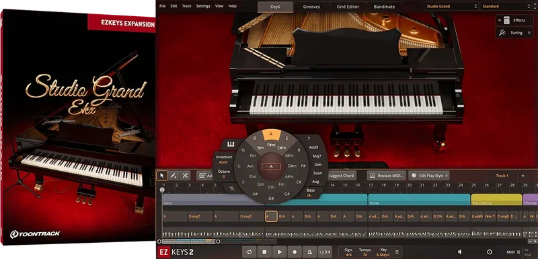Choose the 7 chord type
This screenshot has width=538, height=259.
tap(309, 139)
